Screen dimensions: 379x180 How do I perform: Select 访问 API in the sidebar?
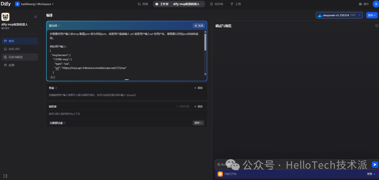tap(20, 49)
